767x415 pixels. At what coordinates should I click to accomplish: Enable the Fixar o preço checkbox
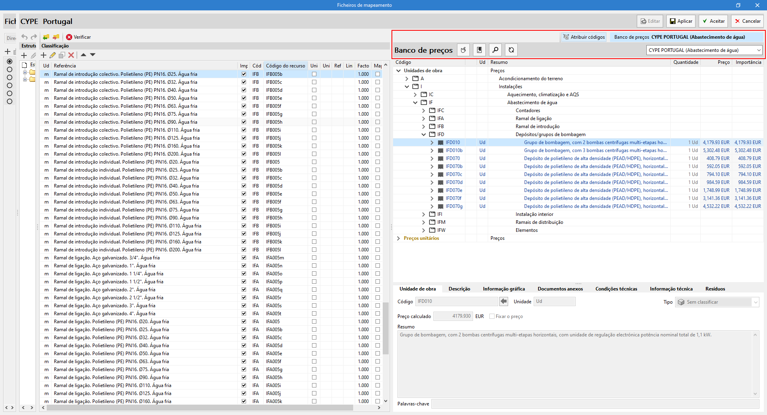tap(492, 316)
